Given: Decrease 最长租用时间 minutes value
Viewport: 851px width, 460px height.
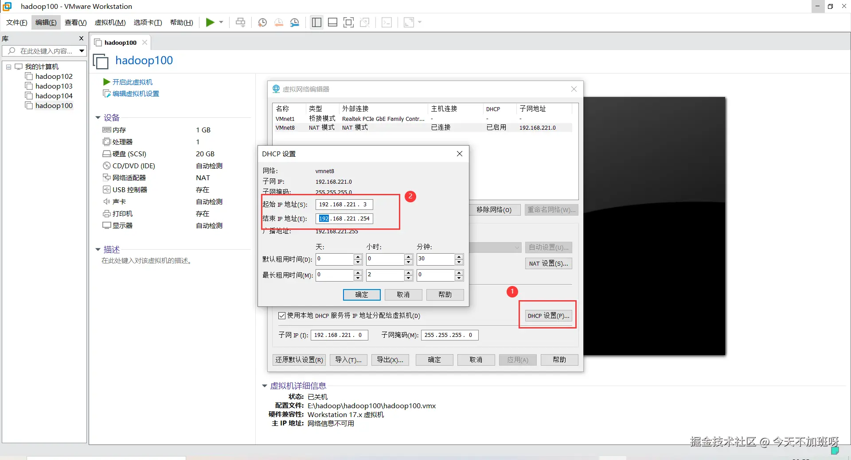Looking at the screenshot, I should 459,278.
